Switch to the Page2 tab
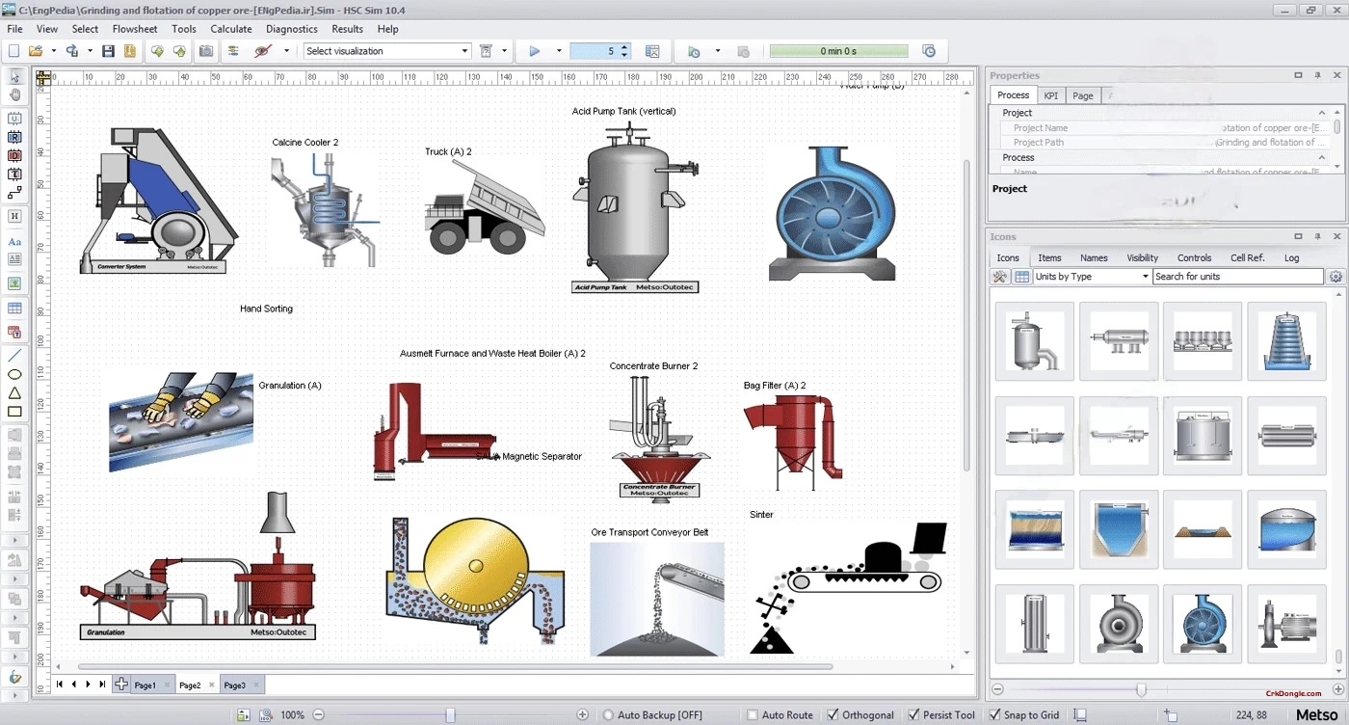 [x=189, y=685]
